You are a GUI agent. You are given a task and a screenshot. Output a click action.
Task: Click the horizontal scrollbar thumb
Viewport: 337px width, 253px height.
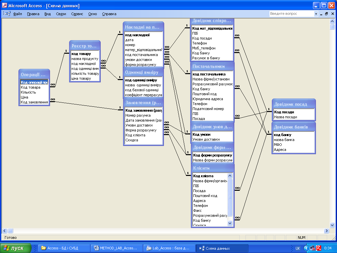[x=10, y=231]
